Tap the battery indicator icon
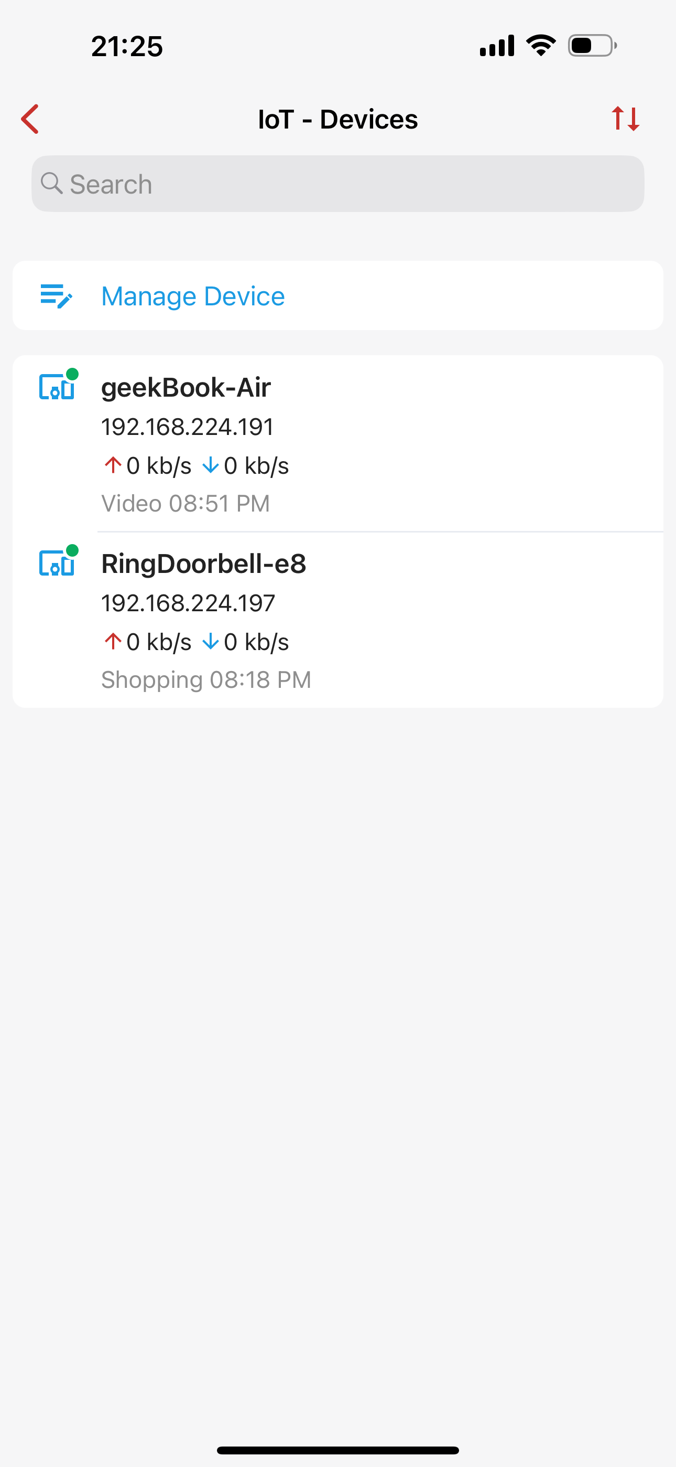The width and height of the screenshot is (676, 1467). tap(592, 46)
